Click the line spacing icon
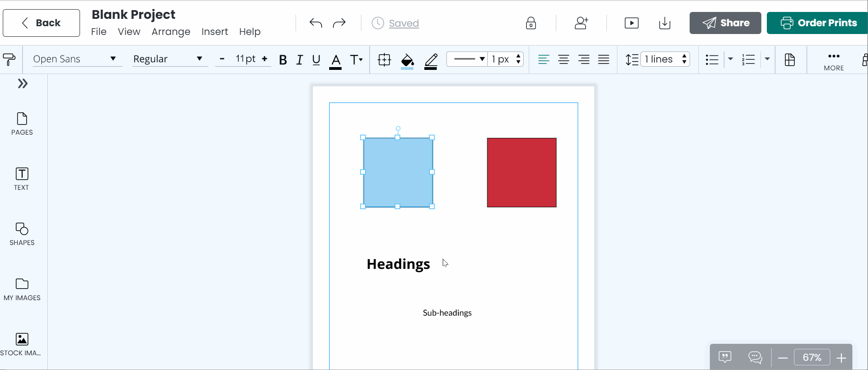 click(x=632, y=60)
